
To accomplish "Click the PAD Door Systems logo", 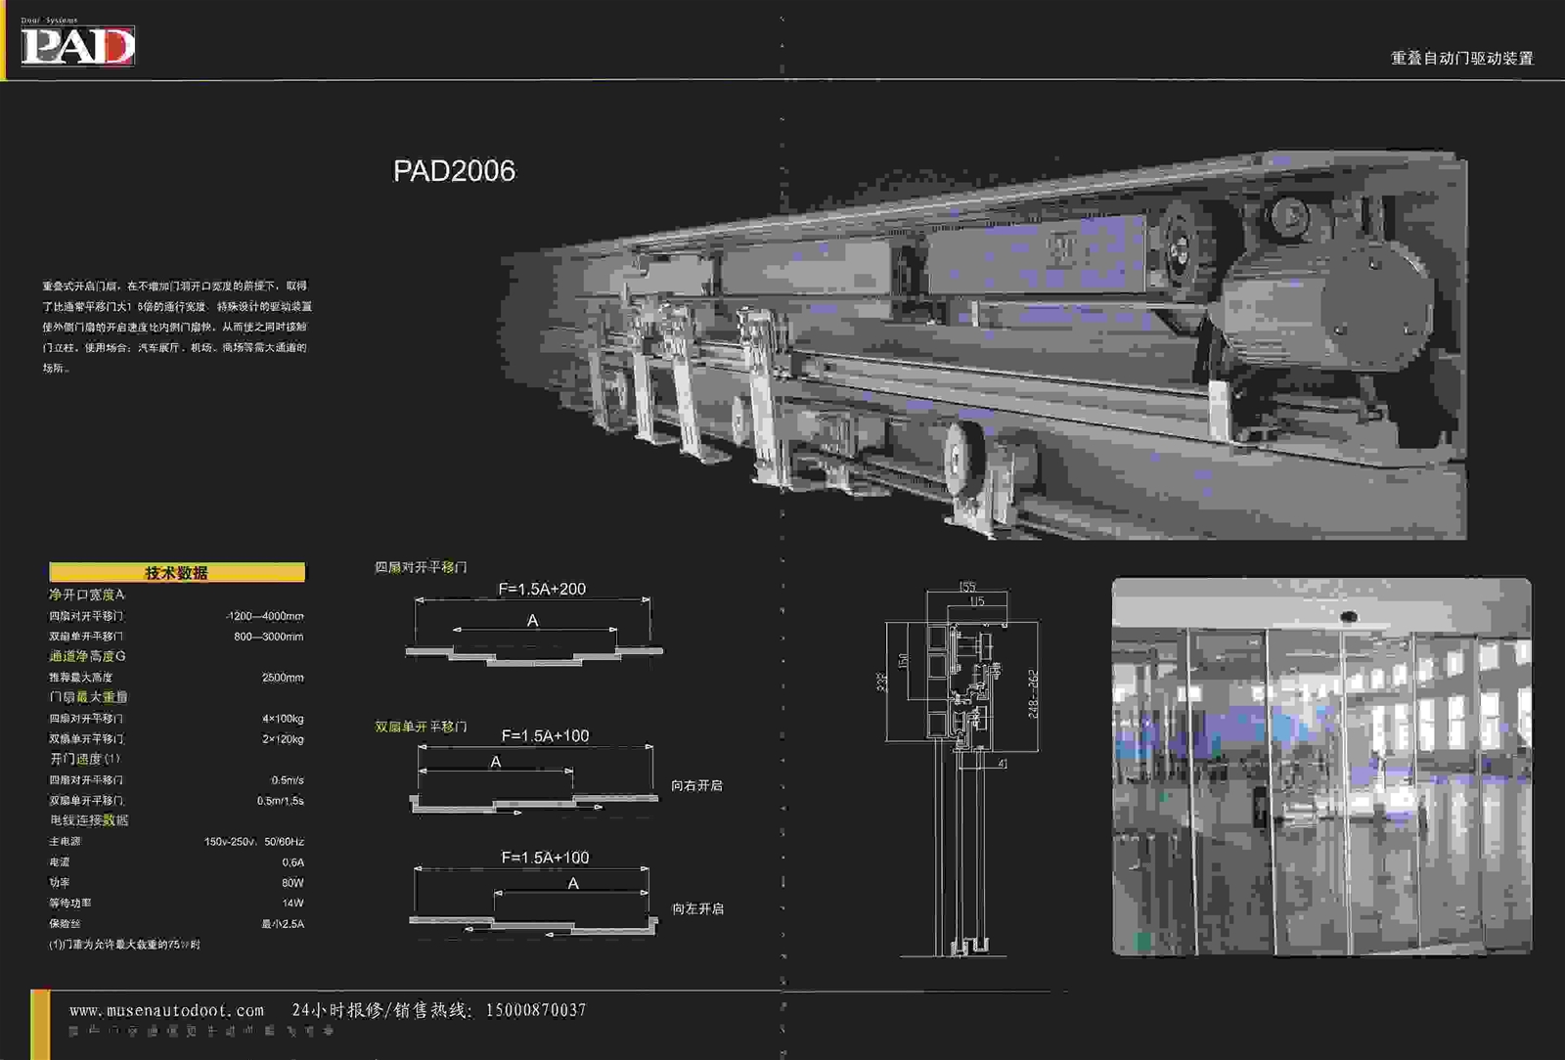I will [x=77, y=42].
